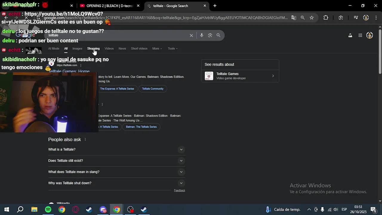Open the volume icon in system tray
This screenshot has height=215, width=382.
coord(336,210)
